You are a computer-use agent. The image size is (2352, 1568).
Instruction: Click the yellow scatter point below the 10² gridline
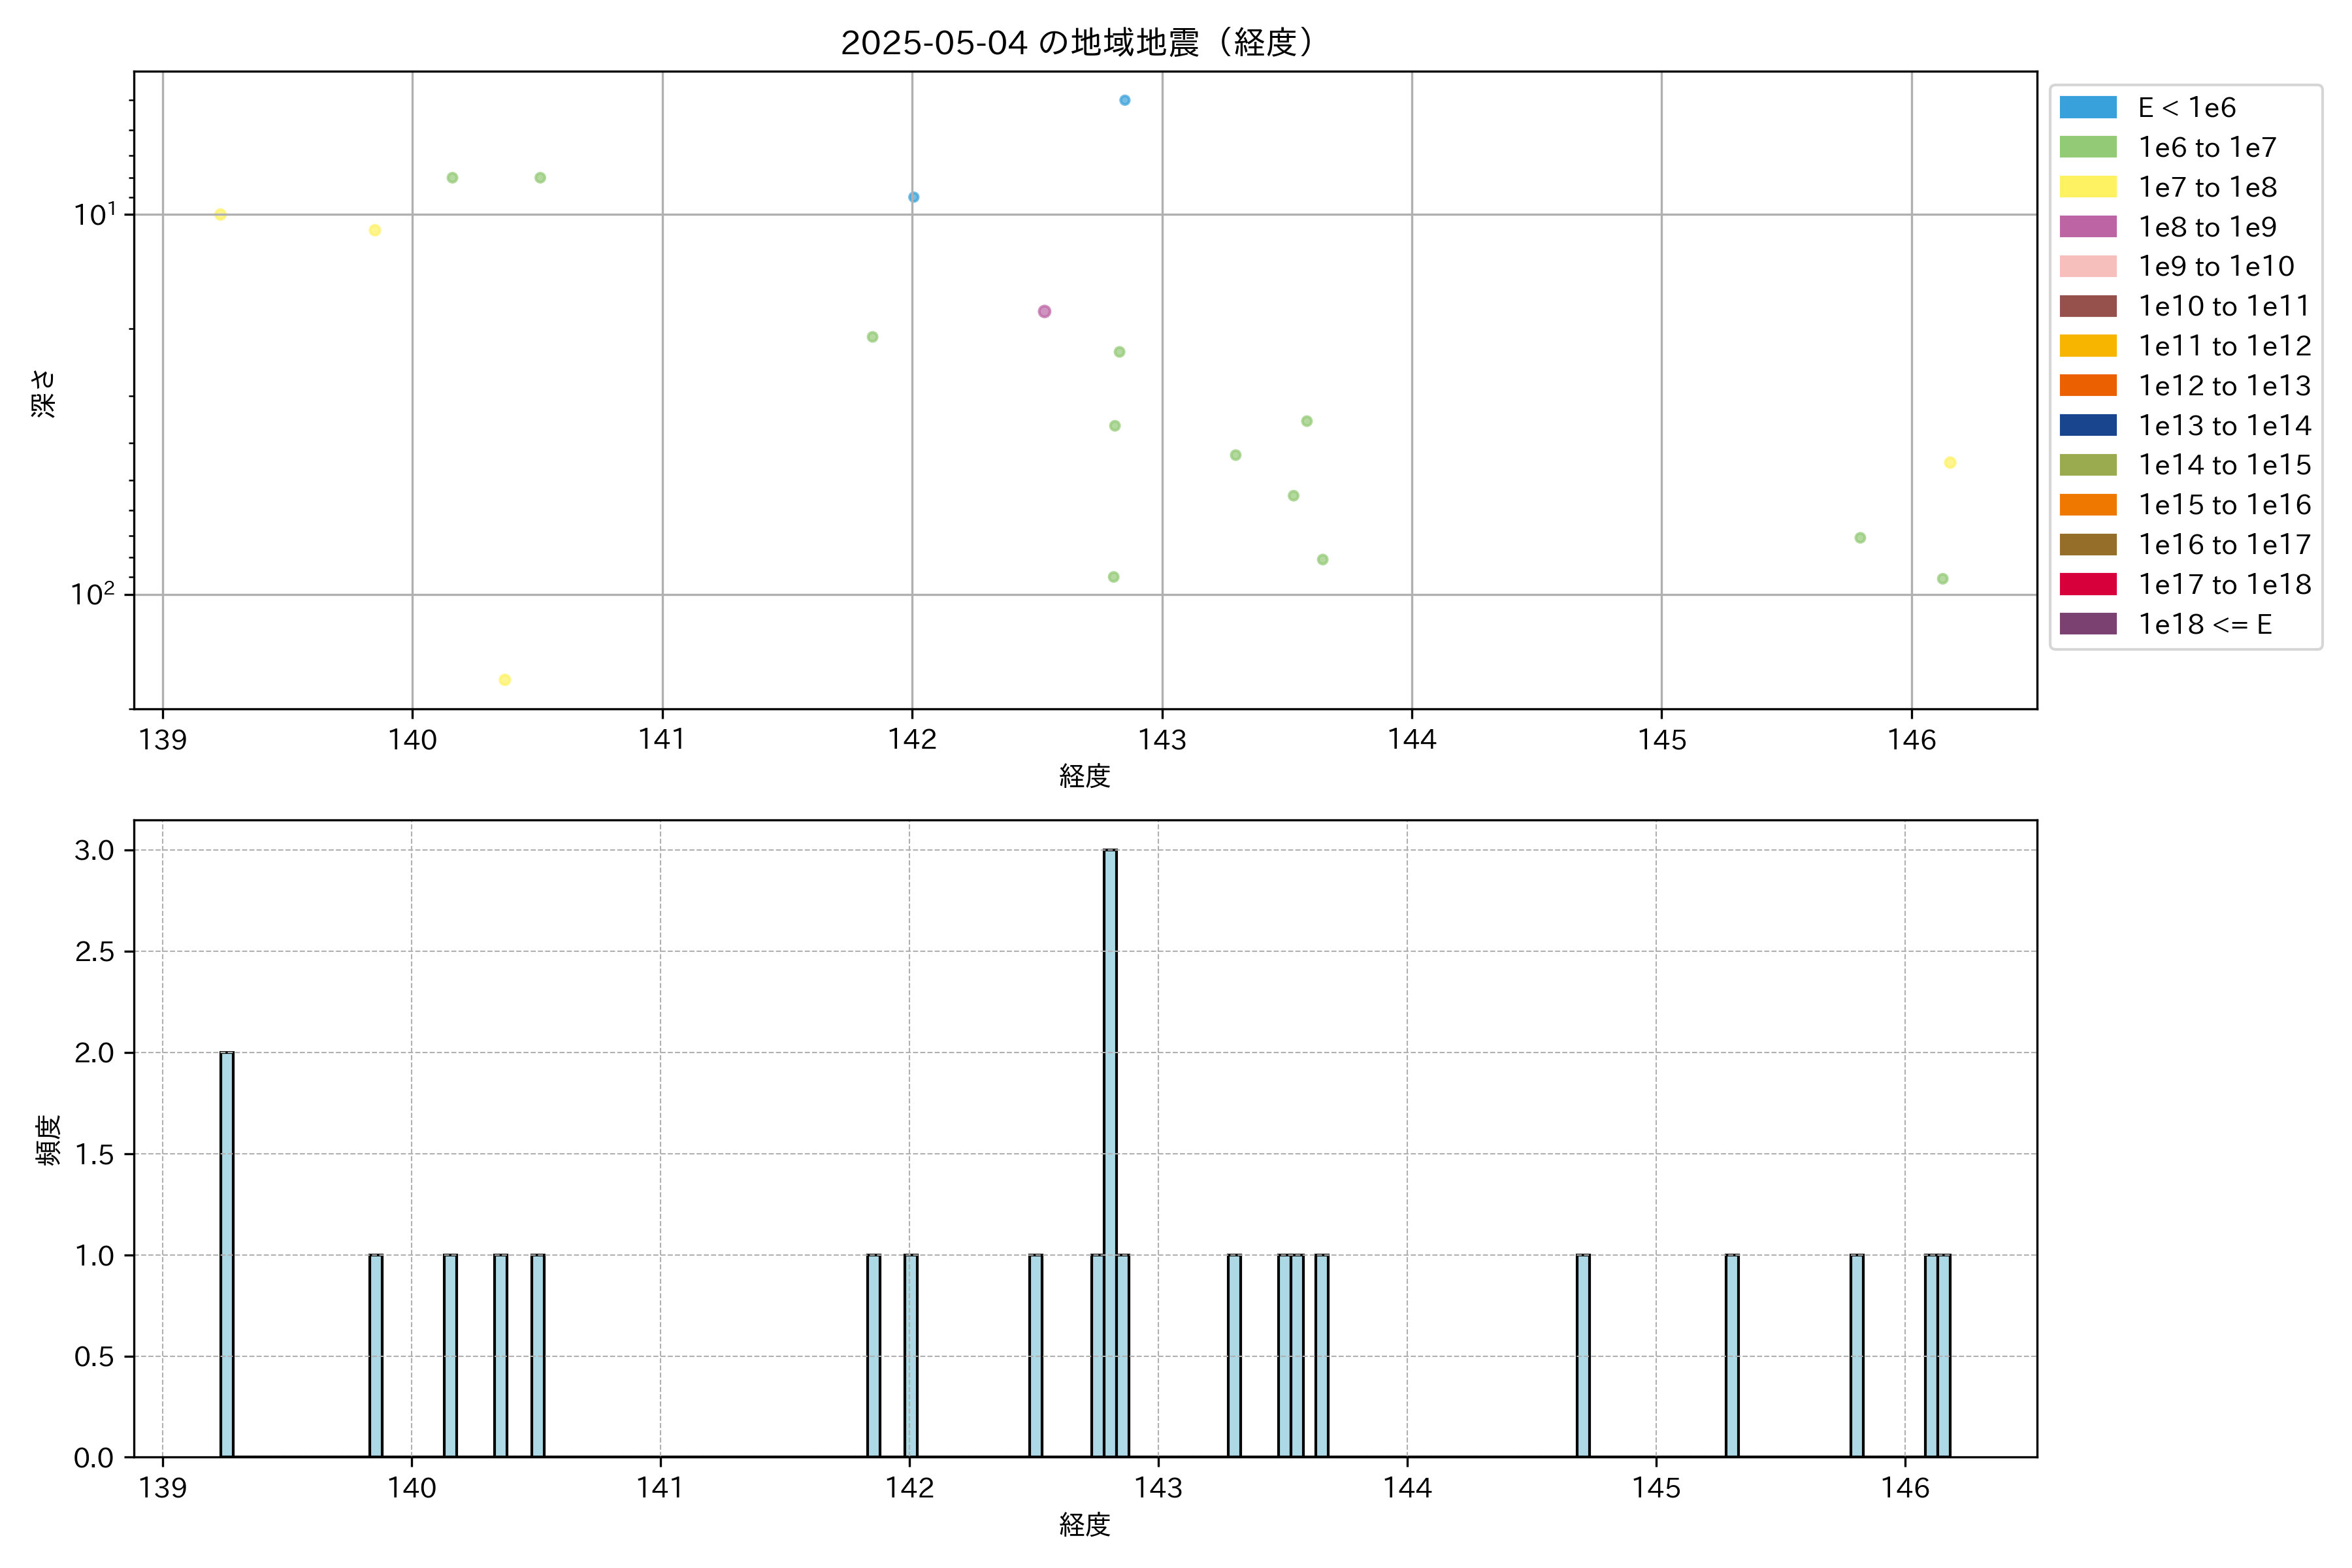point(505,680)
